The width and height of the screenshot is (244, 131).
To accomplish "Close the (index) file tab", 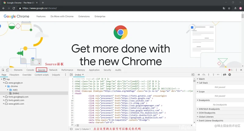I will pyautogui.click(x=83, y=75).
